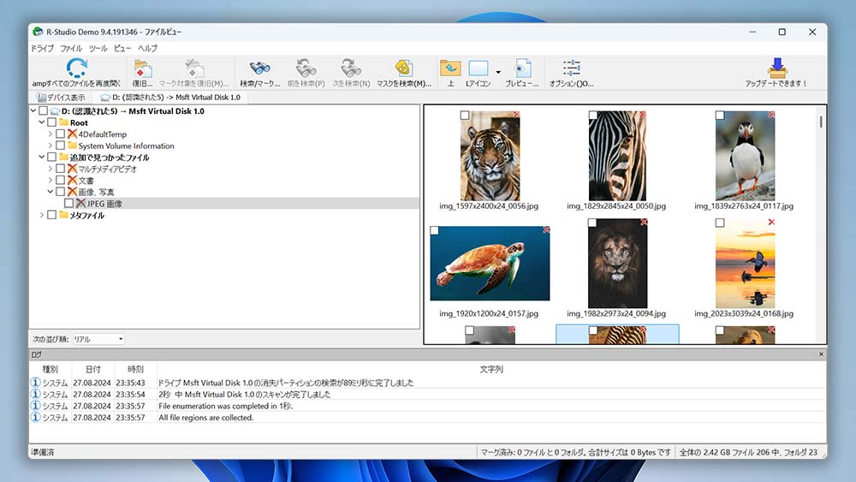The width and height of the screenshot is (856, 482).
Task: Open the ドライブ (Drive) menu
Action: pos(42,48)
